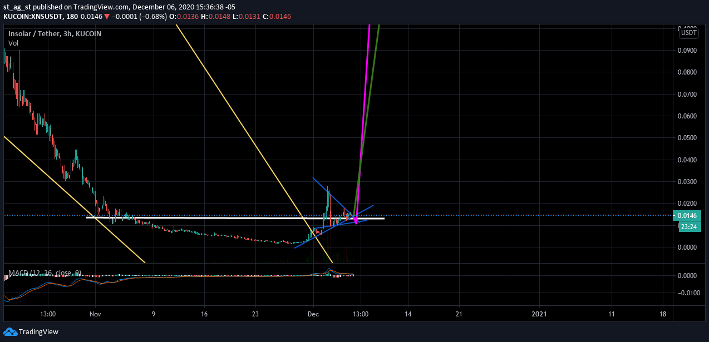
Task: Click the 16 date label on time axis
Action: [204, 314]
